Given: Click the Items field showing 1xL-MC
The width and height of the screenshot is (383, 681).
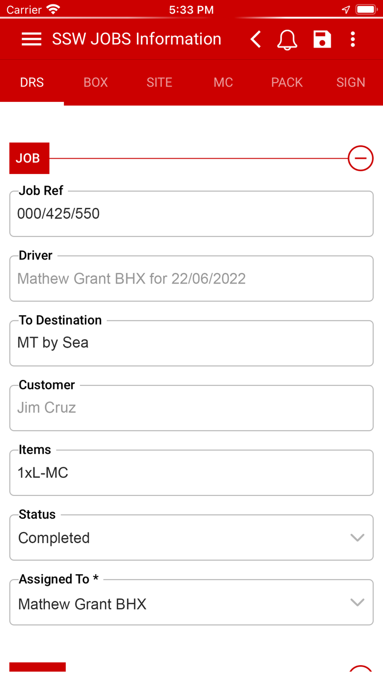Looking at the screenshot, I should pos(191,472).
